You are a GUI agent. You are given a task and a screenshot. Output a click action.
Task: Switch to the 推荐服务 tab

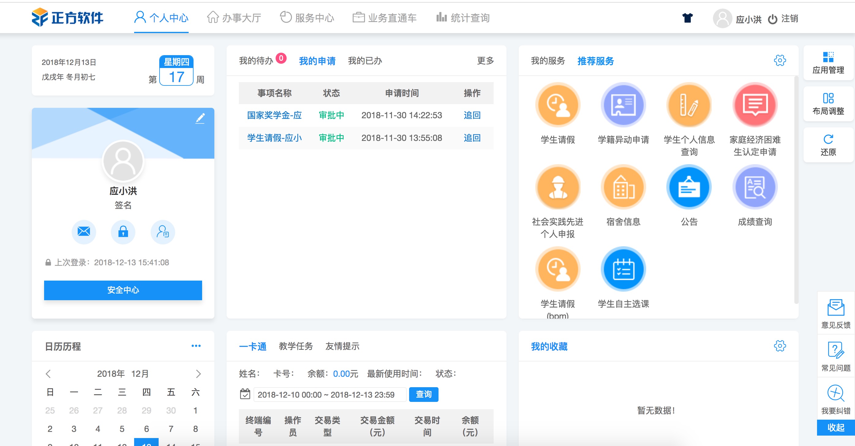[x=596, y=60]
